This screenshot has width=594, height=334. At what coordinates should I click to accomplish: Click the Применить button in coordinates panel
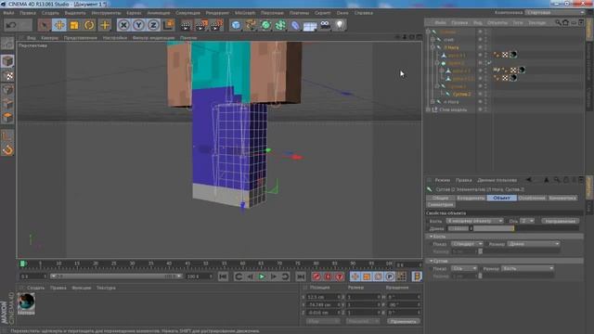click(404, 322)
